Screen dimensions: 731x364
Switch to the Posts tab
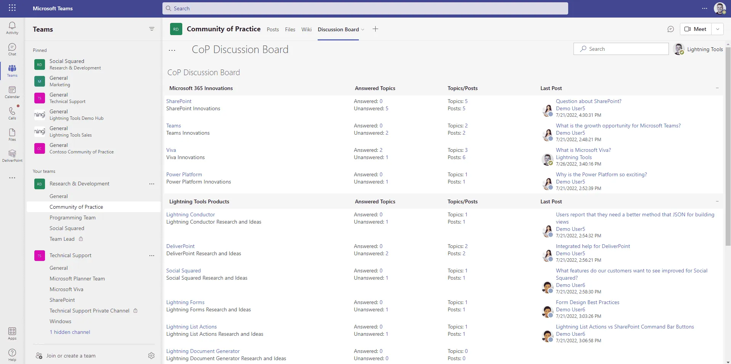[272, 29]
